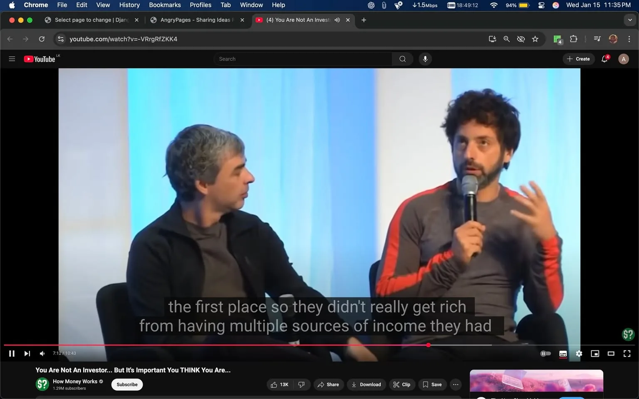Bookmark the page with the star icon
This screenshot has width=639, height=399.
click(x=535, y=39)
